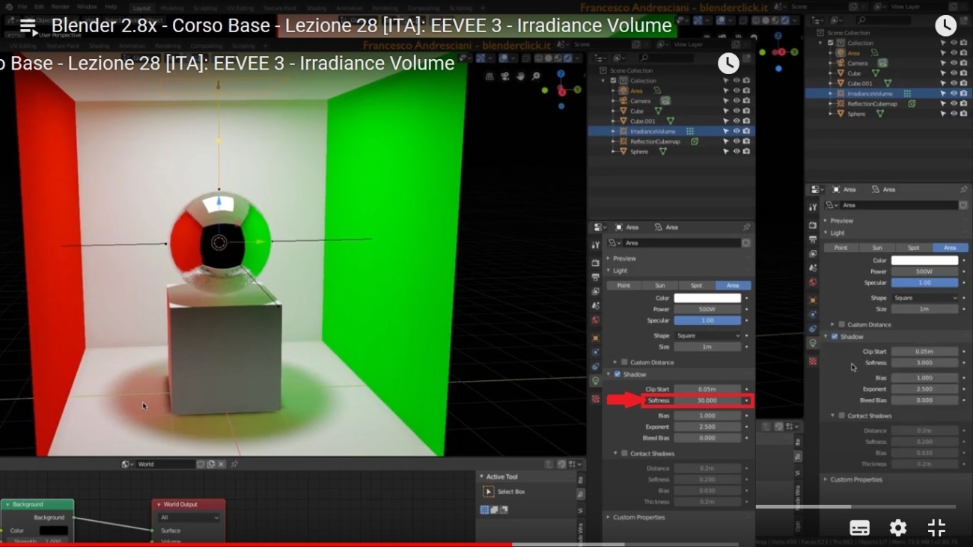The image size is (973, 547).
Task: Select Area light type in enlarged inset
Action: click(x=733, y=285)
